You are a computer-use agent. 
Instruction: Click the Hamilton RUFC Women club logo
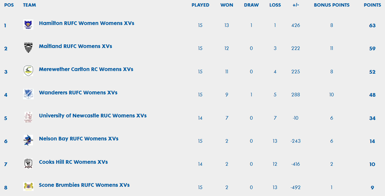tap(28, 24)
